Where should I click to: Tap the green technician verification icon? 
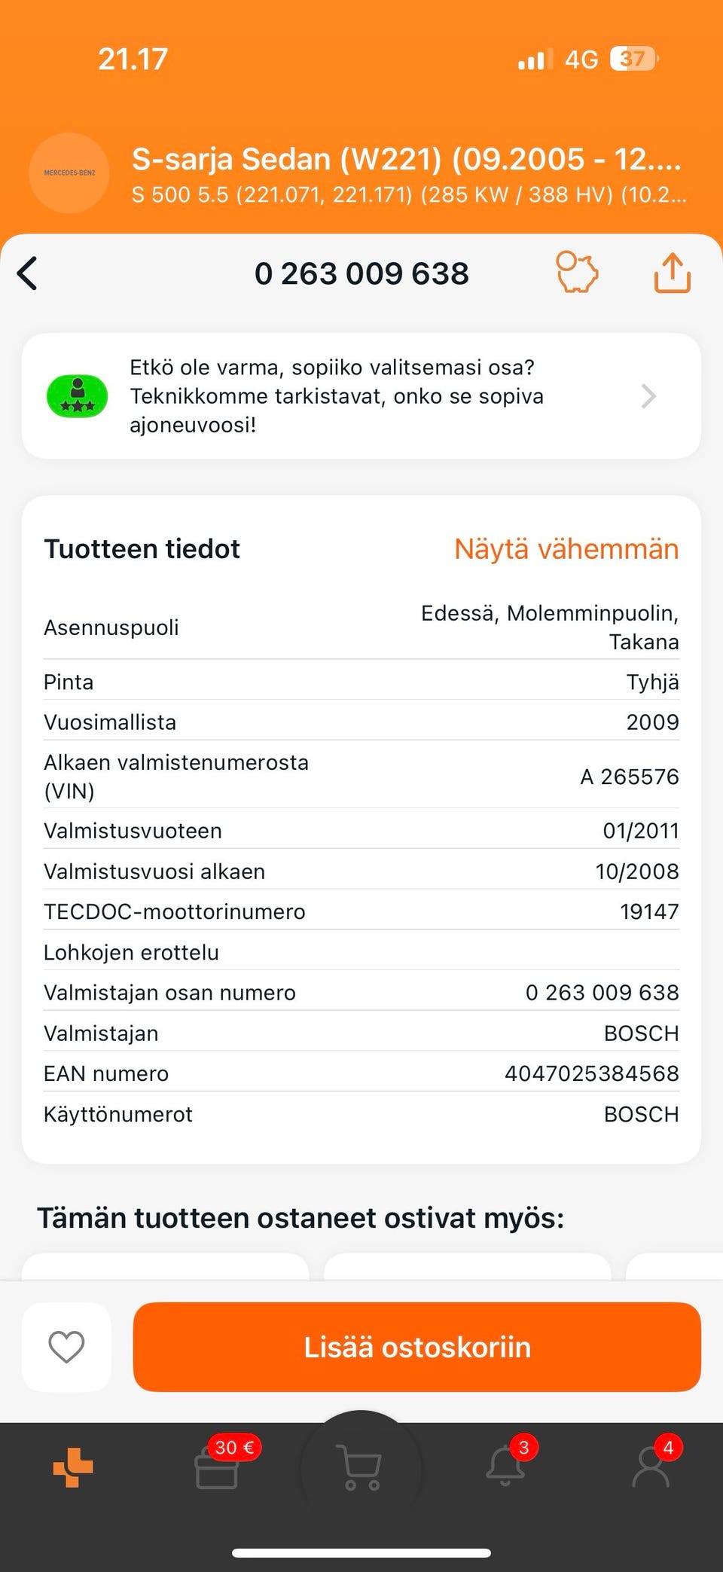pyautogui.click(x=77, y=396)
